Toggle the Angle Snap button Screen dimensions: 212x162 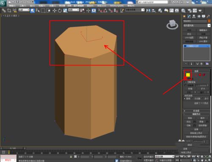[x=105, y=11]
